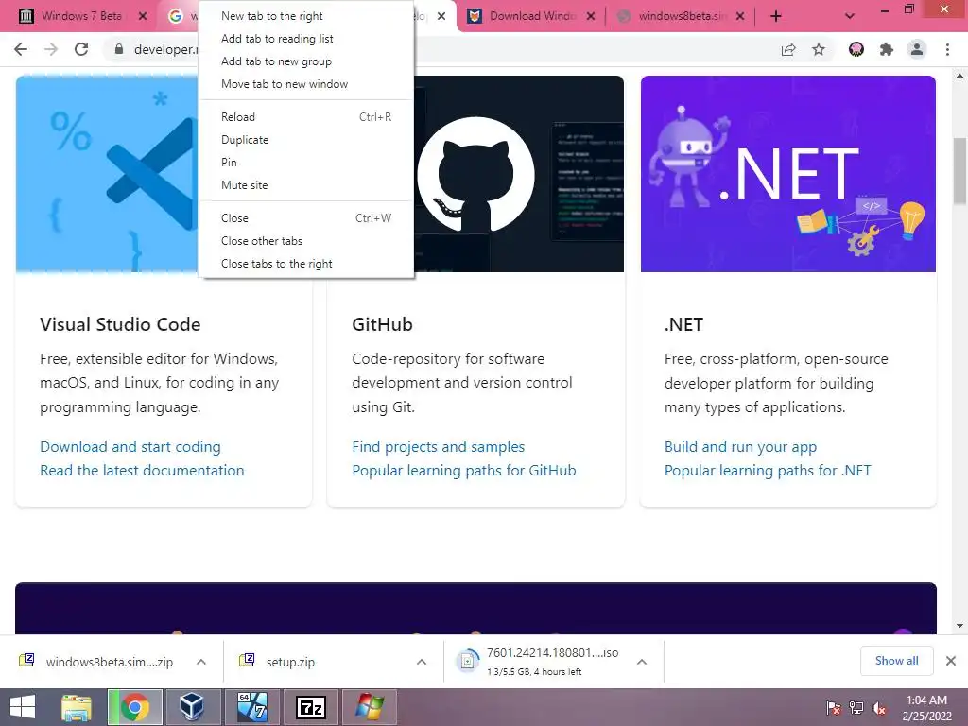Click the .NET card image
The image size is (968, 726).
788,174
